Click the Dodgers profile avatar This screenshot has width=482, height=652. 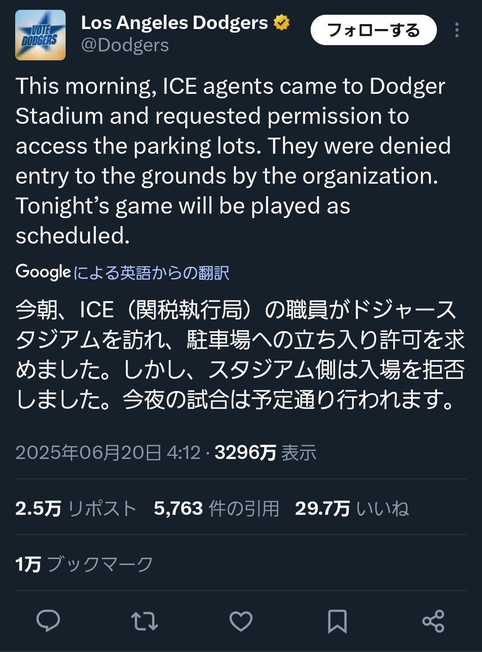tap(41, 35)
